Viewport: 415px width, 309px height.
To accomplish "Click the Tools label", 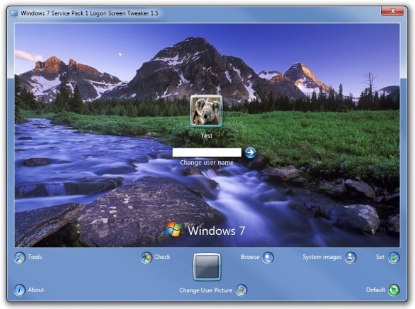I will [x=35, y=257].
